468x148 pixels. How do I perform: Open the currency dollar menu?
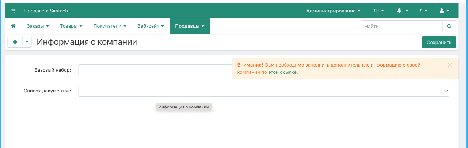point(423,11)
